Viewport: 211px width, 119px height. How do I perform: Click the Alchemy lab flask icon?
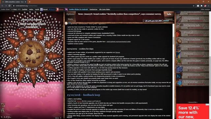(179, 26)
